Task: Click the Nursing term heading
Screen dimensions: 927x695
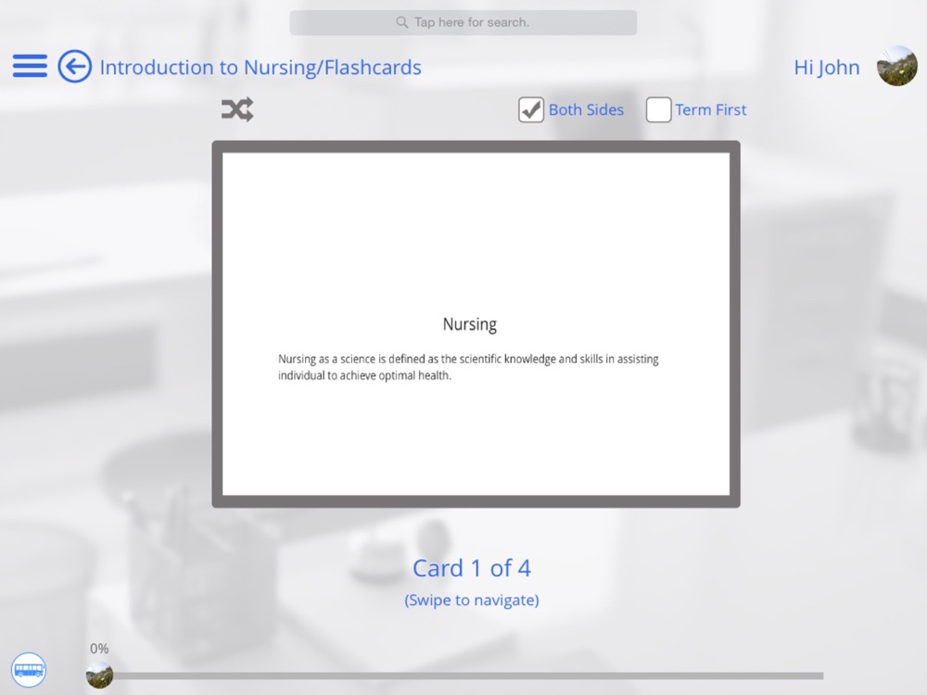Action: point(469,323)
